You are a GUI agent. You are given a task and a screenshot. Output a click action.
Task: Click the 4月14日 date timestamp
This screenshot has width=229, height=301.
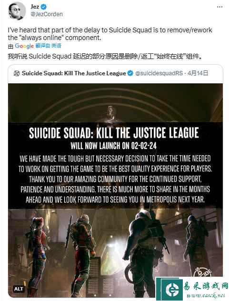(x=198, y=73)
